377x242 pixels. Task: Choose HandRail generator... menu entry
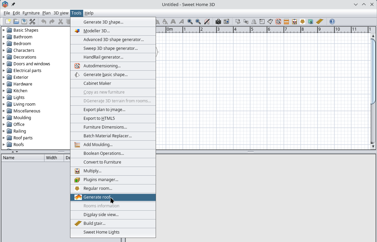[113, 57]
